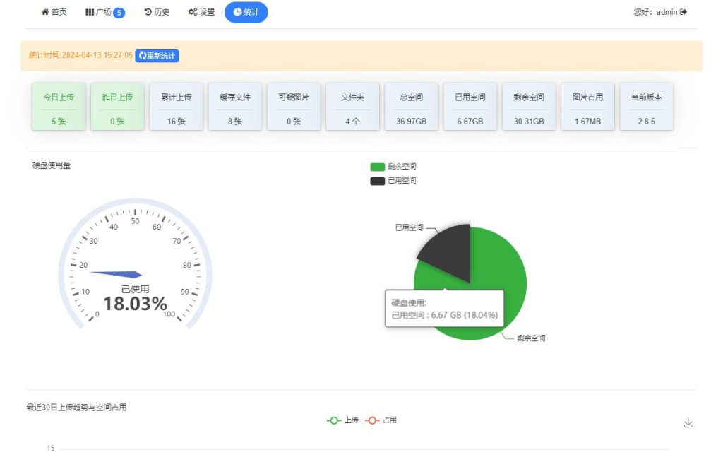Click the refresh icon inside 更新统计 button
The width and height of the screenshot is (723, 462).
tap(141, 55)
